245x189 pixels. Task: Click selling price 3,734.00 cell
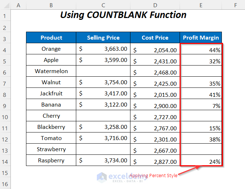(103, 160)
